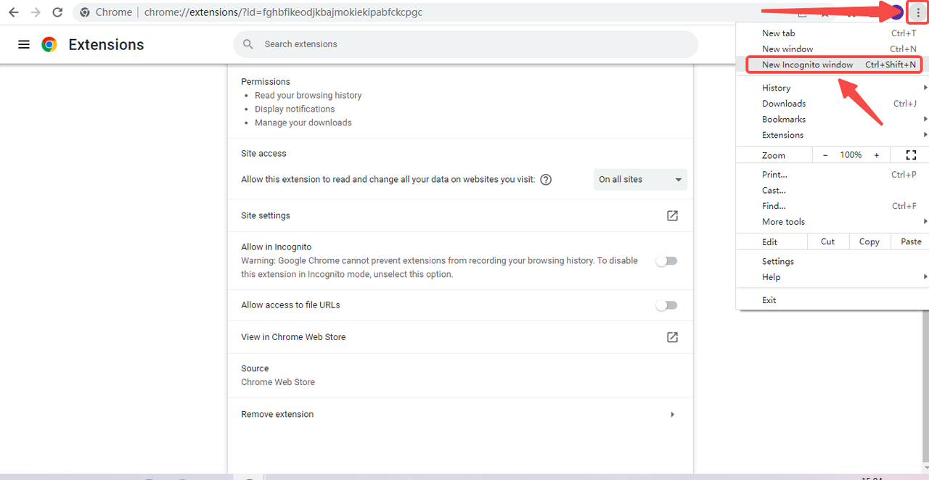Enable the Allow in Incognito toggle
This screenshot has height=480, width=929.
tap(666, 261)
